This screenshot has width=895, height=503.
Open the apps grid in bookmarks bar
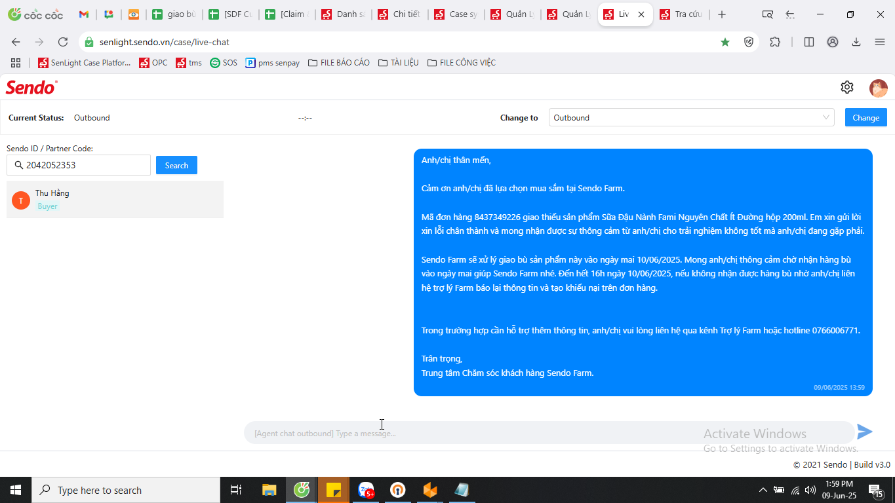pyautogui.click(x=16, y=63)
